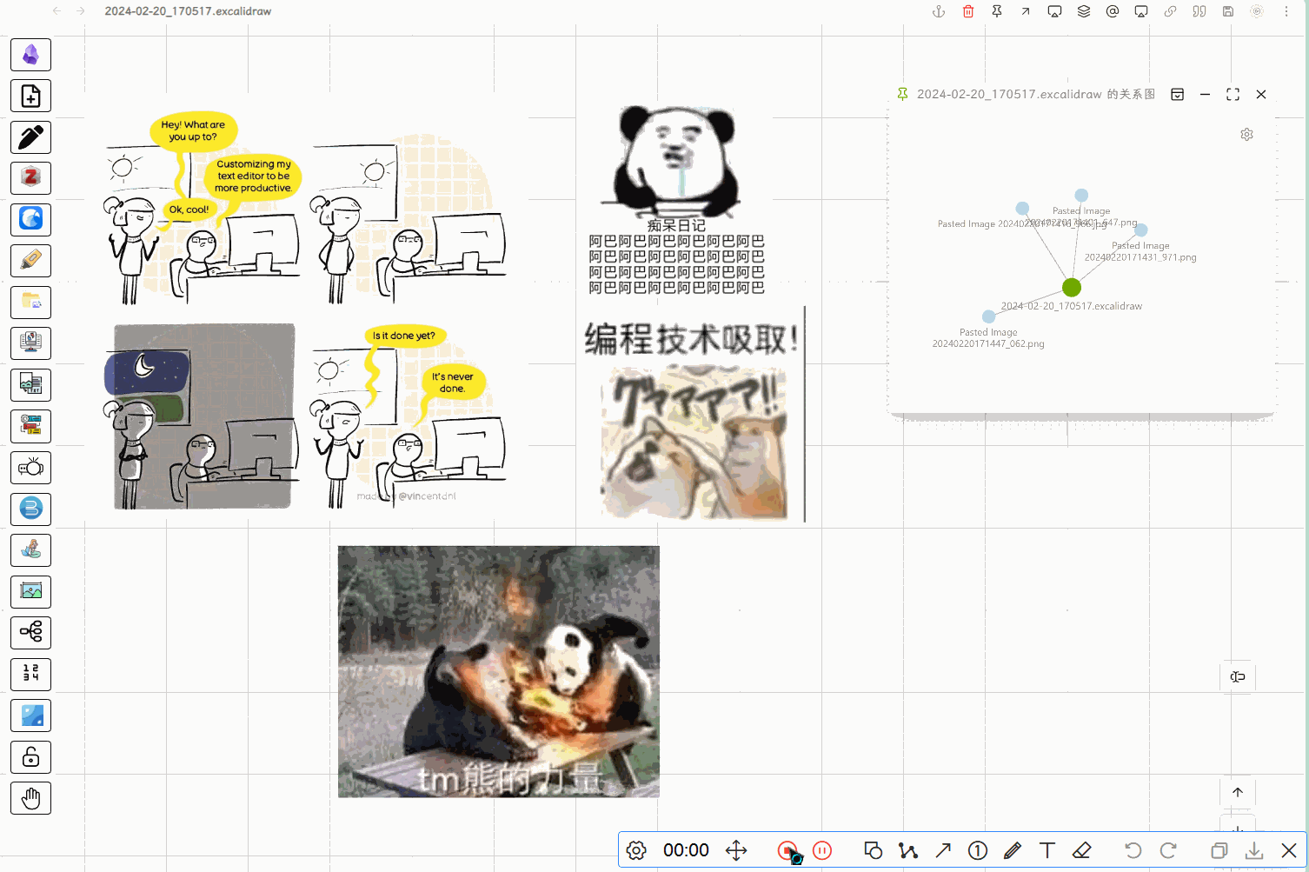Click the copy icon in recorder toolbar
1309x872 pixels.
(1219, 850)
